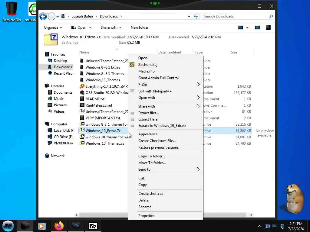Select Joseph Biden in the address path
The width and height of the screenshot is (310, 232).
pos(82,16)
